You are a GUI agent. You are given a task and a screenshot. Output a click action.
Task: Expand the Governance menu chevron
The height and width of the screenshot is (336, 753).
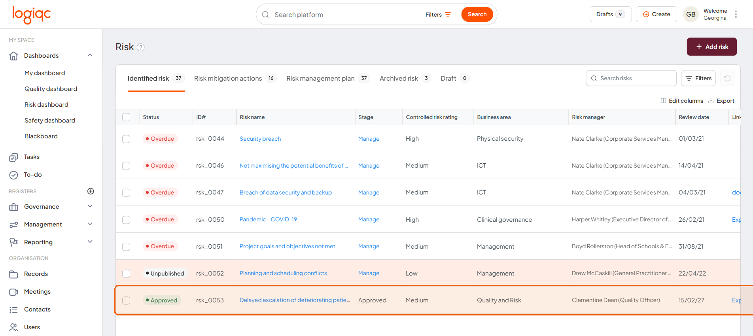coord(90,206)
